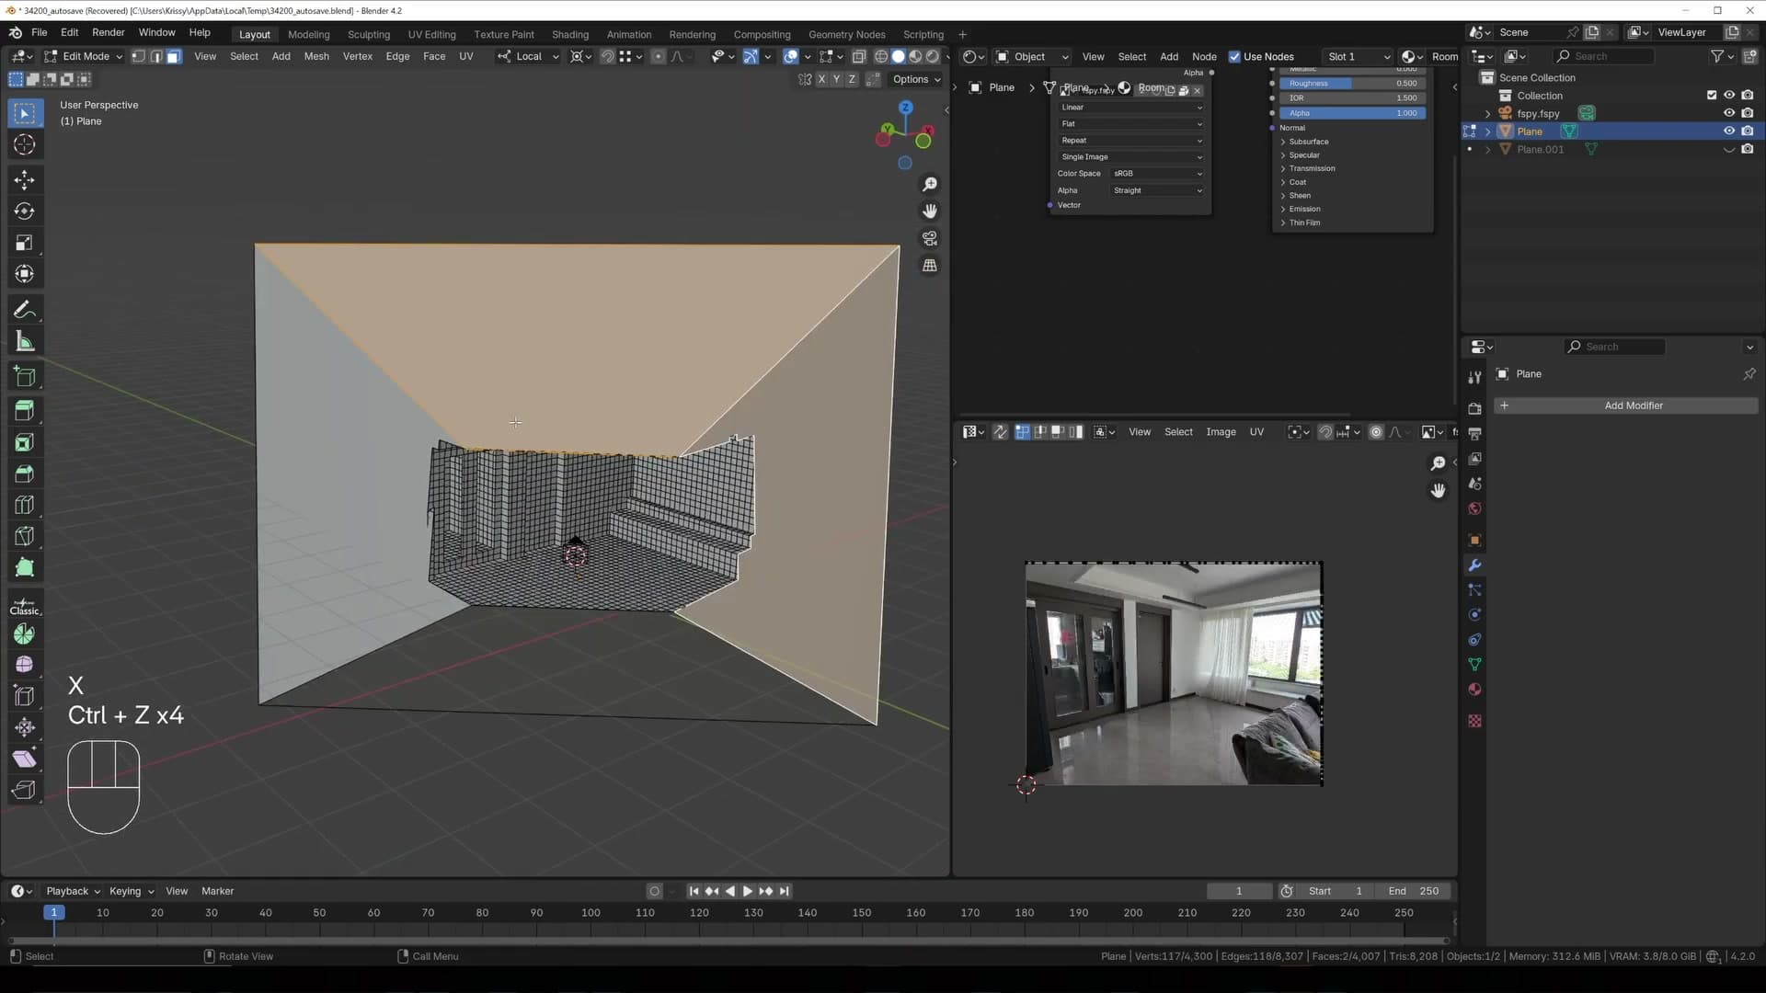Screen dimensions: 1766x993
Task: Activate the Loop Cut tool
Action: tap(25, 505)
